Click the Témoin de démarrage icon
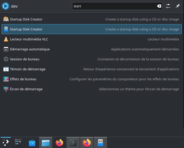 coord(6,69)
